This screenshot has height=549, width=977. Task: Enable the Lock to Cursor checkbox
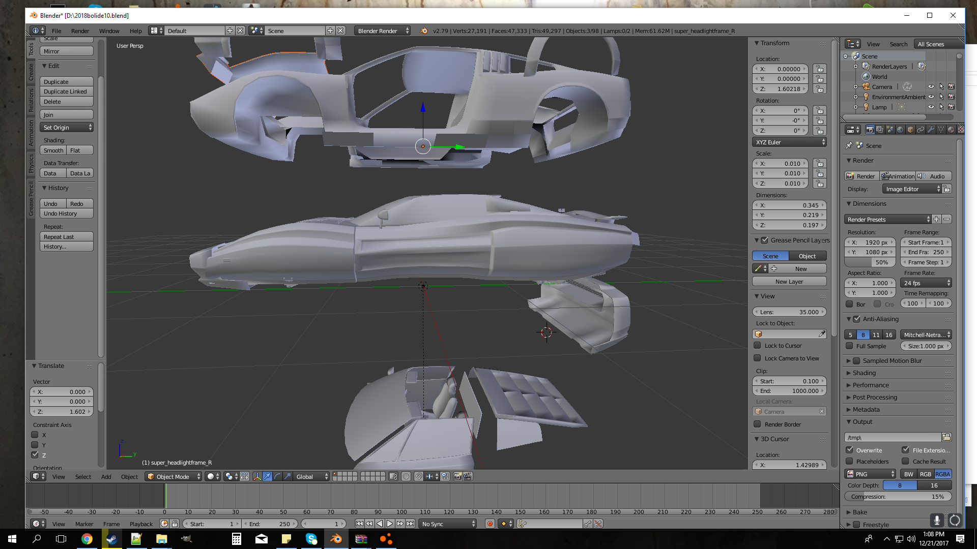[757, 346]
